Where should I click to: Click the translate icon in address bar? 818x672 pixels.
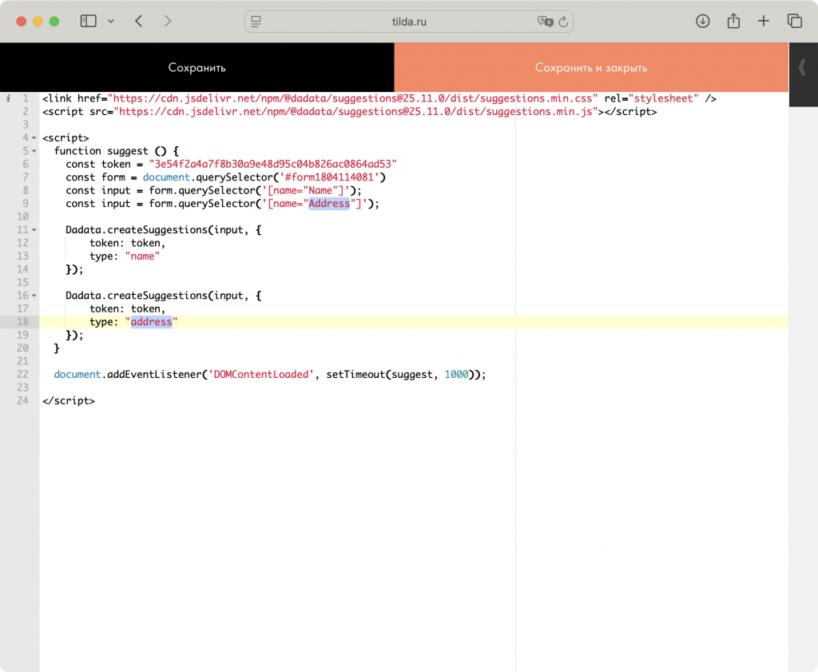tap(545, 22)
